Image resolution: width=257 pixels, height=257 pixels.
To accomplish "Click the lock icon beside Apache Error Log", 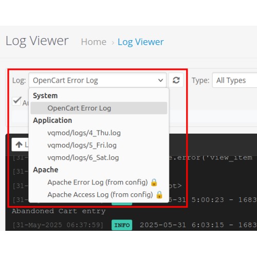I will click(x=154, y=182).
